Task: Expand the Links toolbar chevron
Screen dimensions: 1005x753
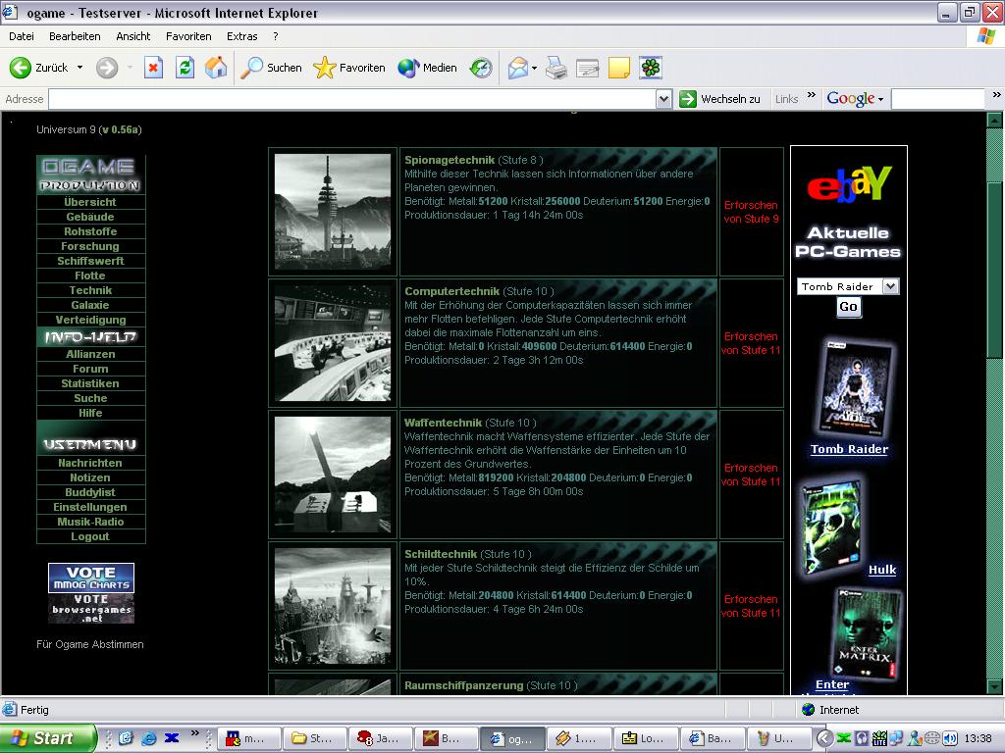Action: 812,95
